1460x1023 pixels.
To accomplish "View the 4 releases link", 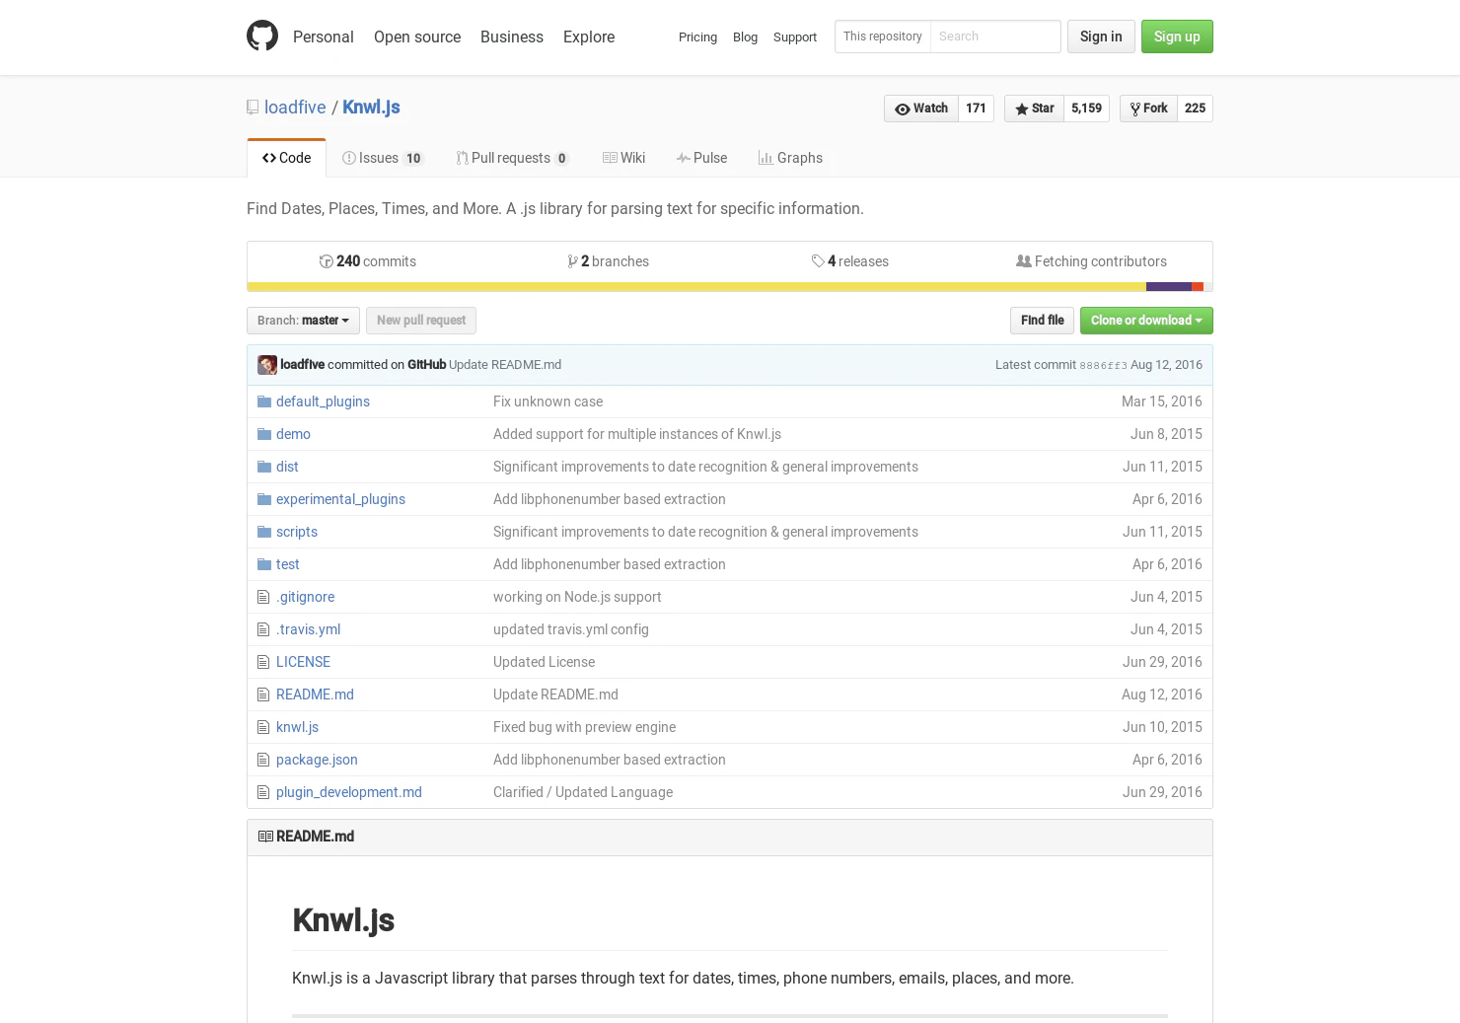I will [x=850, y=261].
